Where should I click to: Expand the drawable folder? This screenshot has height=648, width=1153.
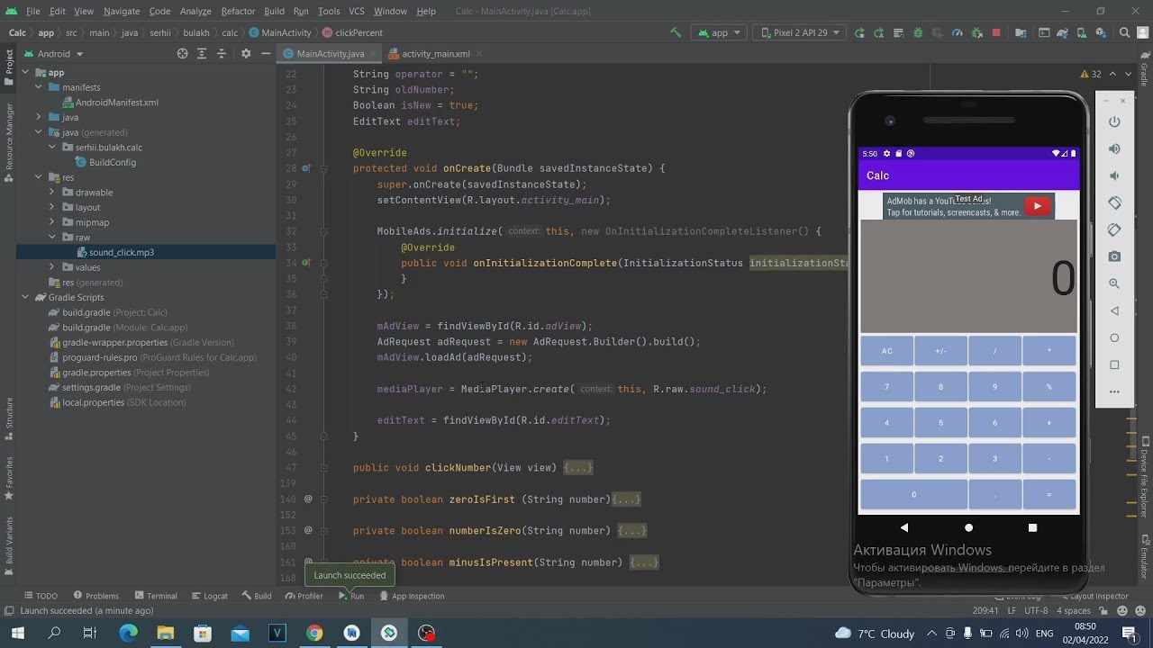[52, 193]
